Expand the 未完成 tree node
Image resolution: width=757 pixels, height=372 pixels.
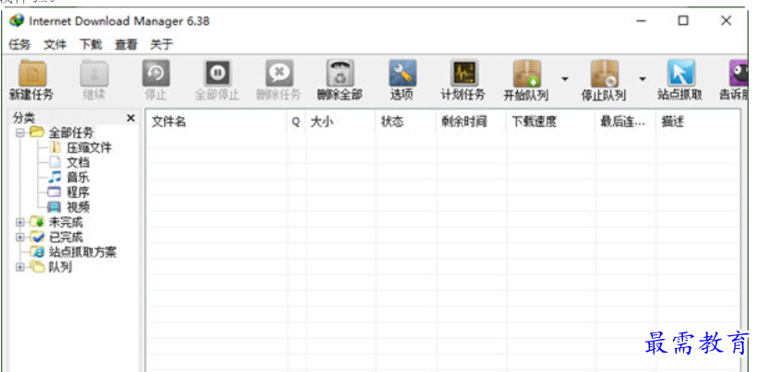[x=20, y=222]
